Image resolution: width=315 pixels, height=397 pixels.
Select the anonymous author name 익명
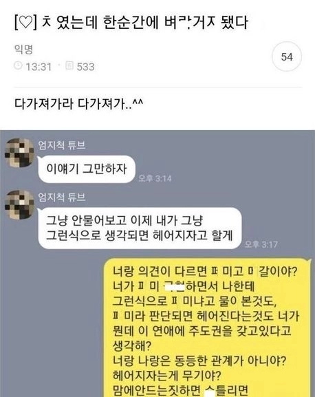[x=23, y=49]
